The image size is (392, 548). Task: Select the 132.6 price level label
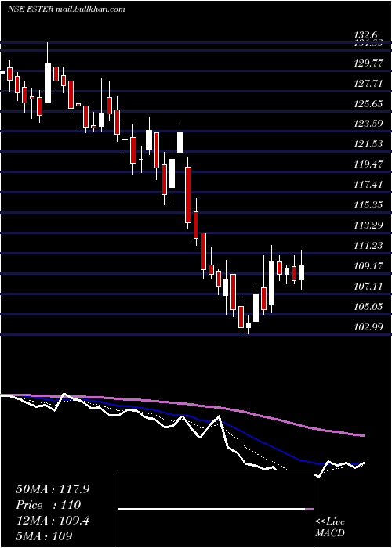point(365,35)
